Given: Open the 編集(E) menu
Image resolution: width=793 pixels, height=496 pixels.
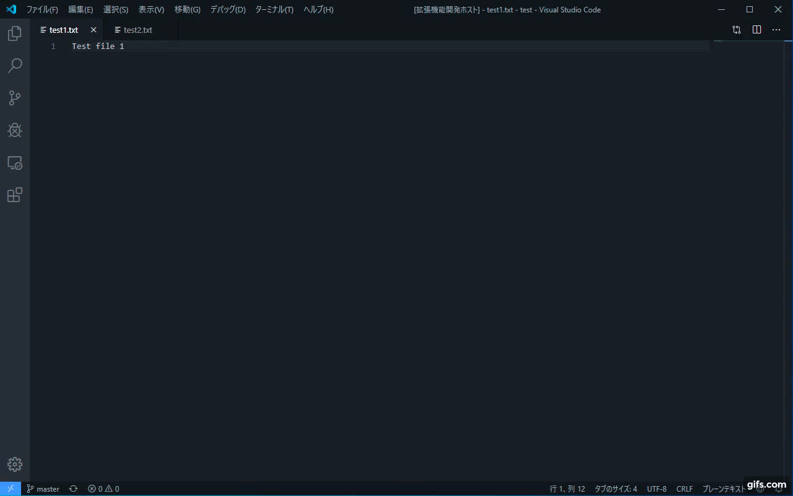Looking at the screenshot, I should [x=81, y=10].
